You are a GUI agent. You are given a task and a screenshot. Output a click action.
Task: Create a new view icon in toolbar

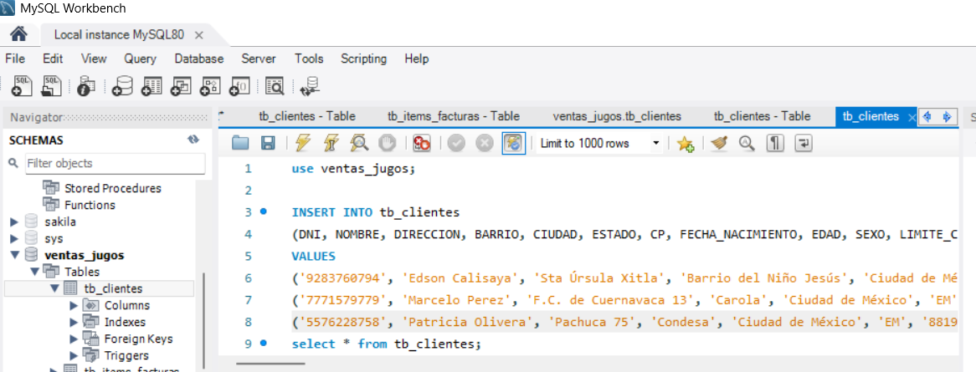coord(181,86)
